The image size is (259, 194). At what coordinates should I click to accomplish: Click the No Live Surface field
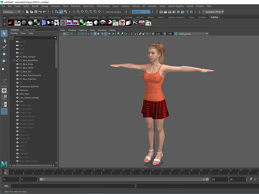click(115, 12)
